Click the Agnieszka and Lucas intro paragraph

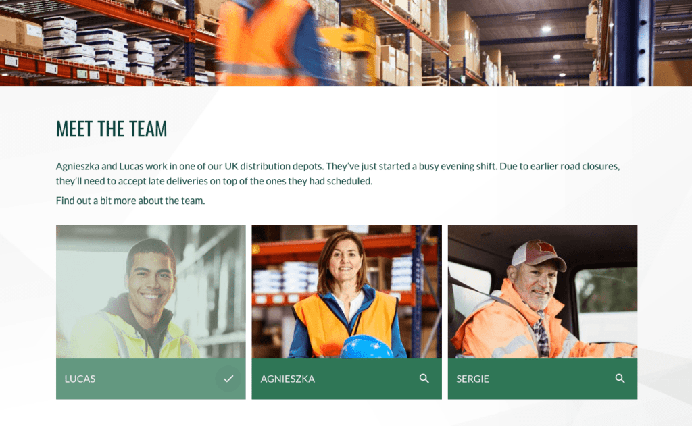[x=338, y=174]
